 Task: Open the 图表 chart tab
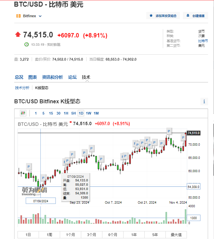(33, 77)
